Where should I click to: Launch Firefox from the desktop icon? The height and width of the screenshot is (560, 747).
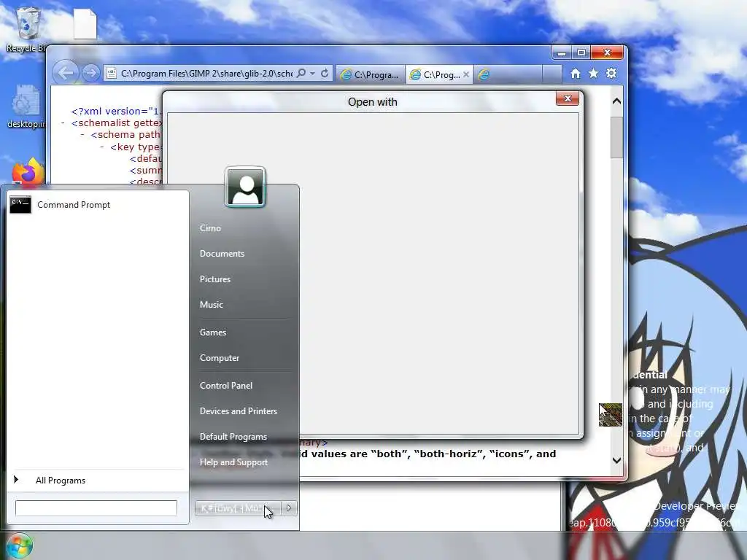point(28,171)
